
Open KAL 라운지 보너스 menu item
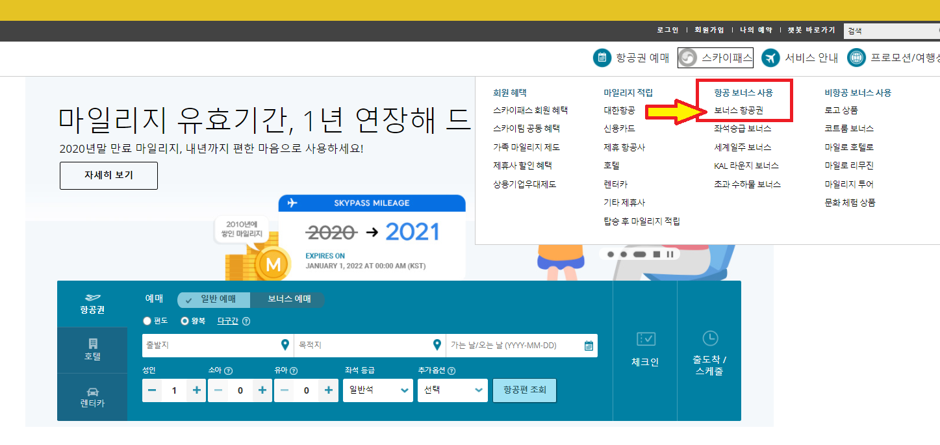746,166
